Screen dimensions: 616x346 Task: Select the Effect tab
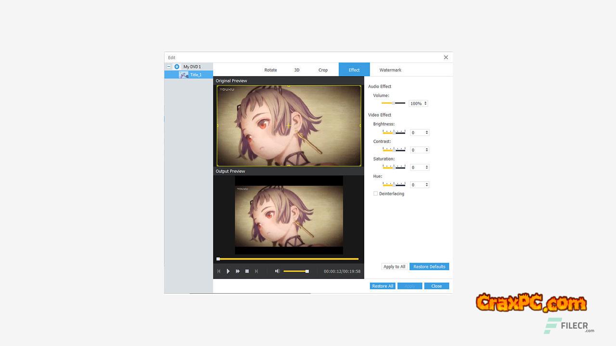[354, 70]
